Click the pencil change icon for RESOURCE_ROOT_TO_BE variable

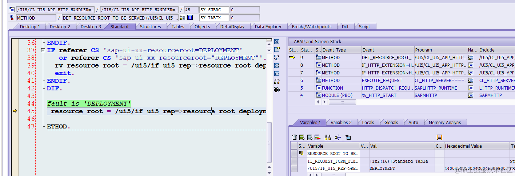point(302,153)
